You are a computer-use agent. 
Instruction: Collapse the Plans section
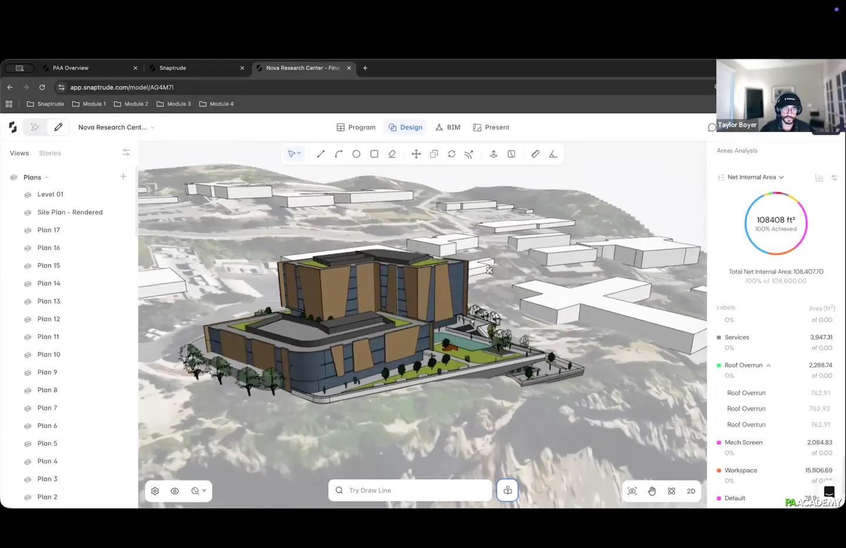(x=46, y=178)
